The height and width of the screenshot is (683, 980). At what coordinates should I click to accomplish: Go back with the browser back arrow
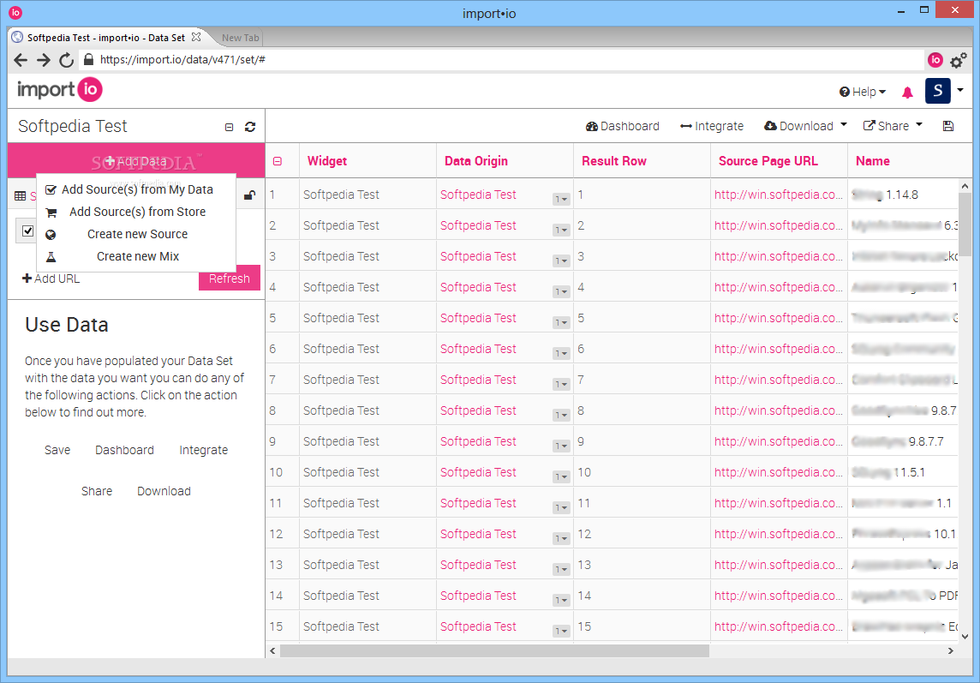pyautogui.click(x=21, y=60)
